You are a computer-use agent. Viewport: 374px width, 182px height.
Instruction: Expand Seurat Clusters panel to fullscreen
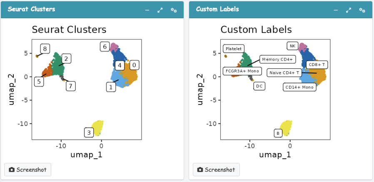pos(160,10)
